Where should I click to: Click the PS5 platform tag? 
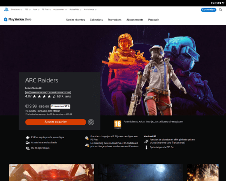pos(28,92)
